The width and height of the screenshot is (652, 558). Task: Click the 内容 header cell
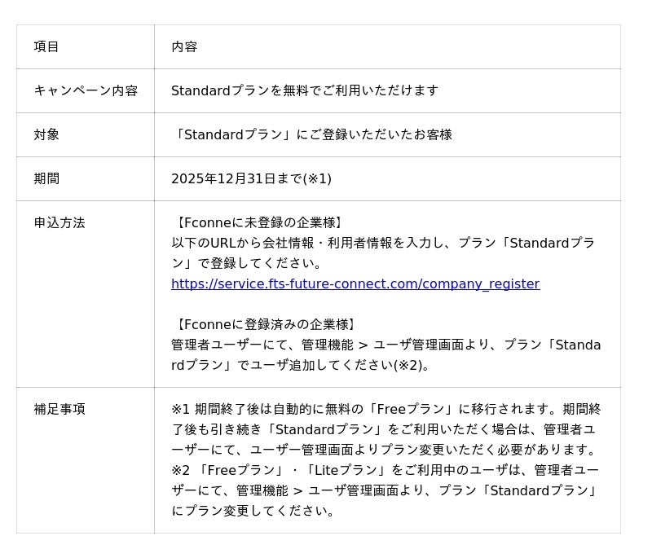pos(184,46)
